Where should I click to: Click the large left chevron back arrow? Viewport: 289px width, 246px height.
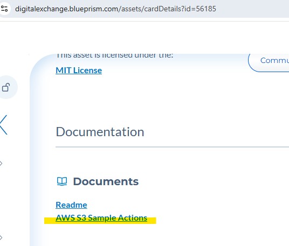[3, 125]
